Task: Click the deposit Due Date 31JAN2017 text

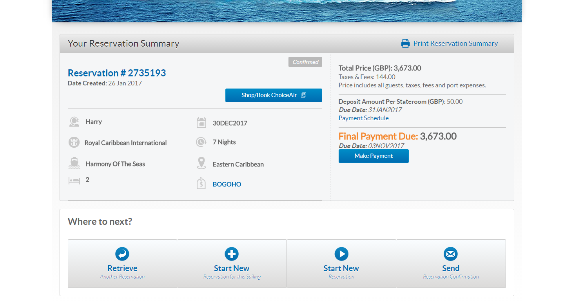Action: (370, 110)
